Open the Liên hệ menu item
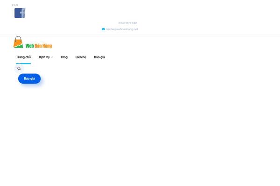 [x=81, y=57]
